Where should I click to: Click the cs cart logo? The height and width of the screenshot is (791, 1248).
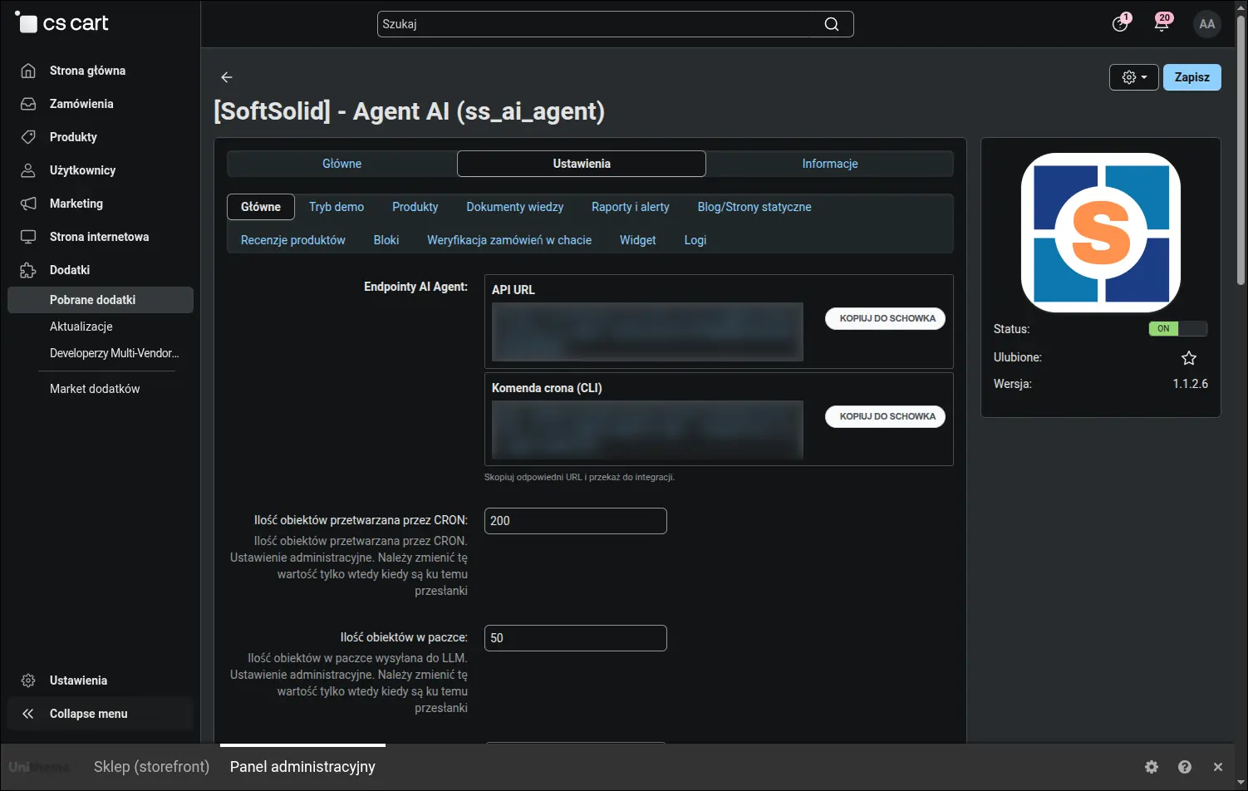[63, 22]
